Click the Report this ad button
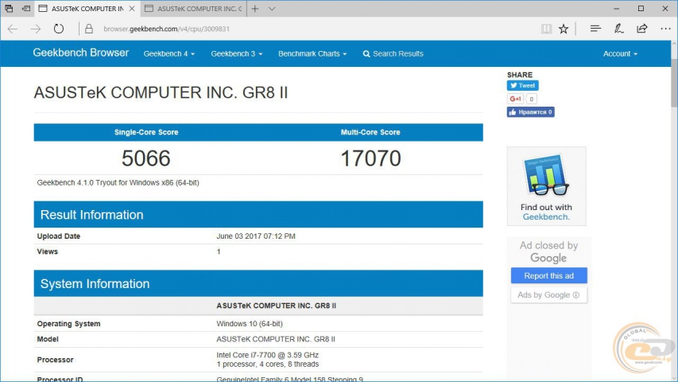This screenshot has width=678, height=382. 548,276
